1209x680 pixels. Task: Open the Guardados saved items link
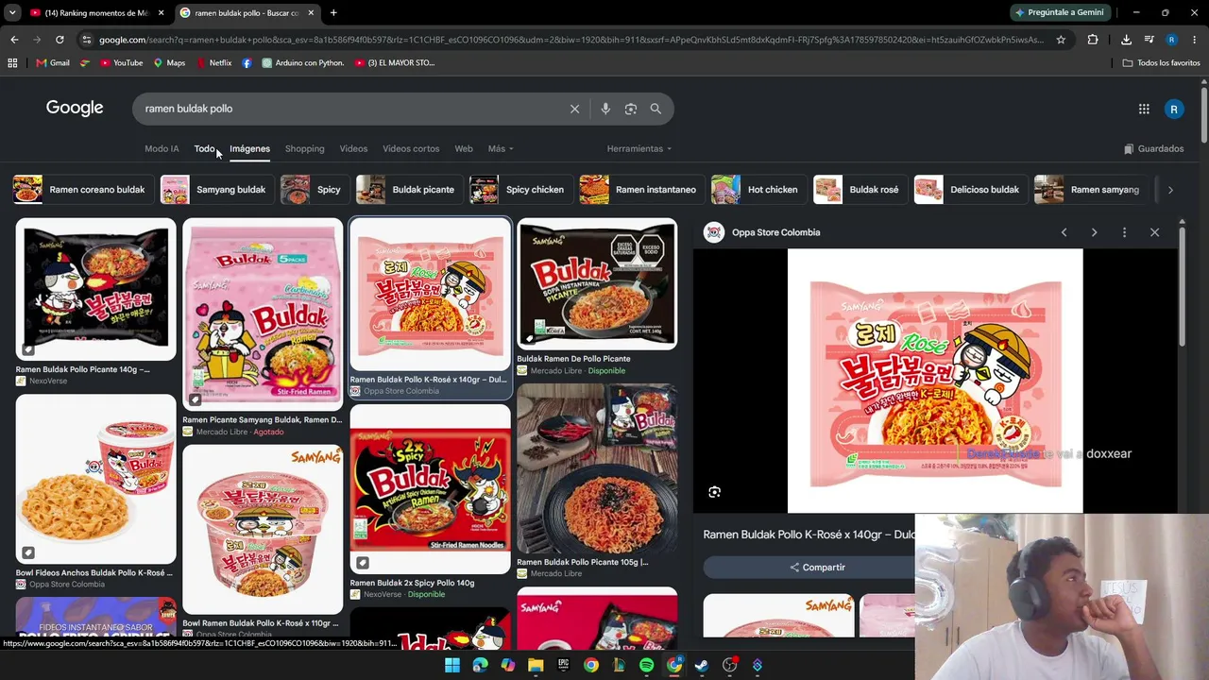click(1153, 148)
